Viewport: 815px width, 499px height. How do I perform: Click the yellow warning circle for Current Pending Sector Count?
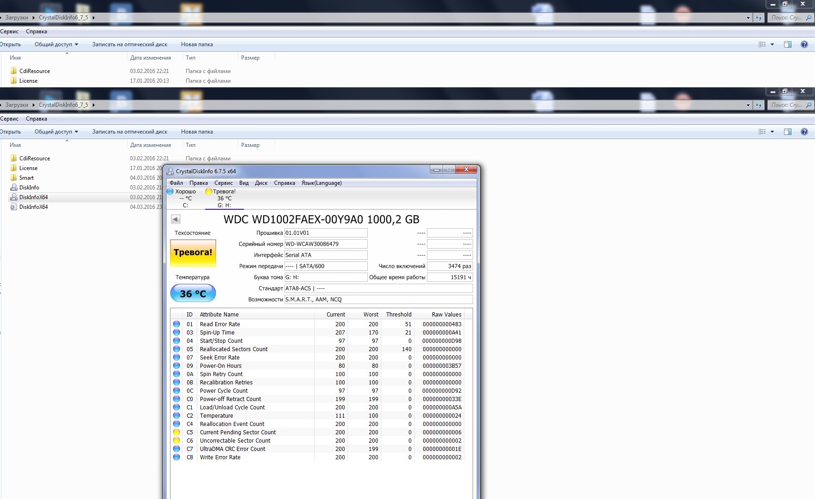tap(176, 432)
